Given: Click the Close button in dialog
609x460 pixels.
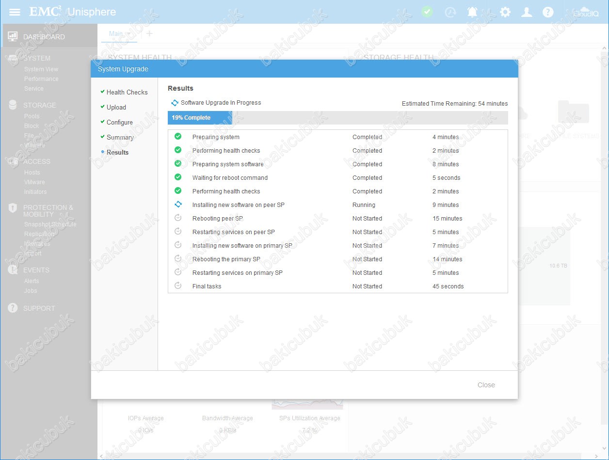Looking at the screenshot, I should pos(486,385).
